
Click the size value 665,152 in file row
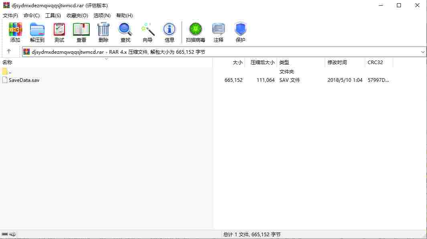pos(233,80)
